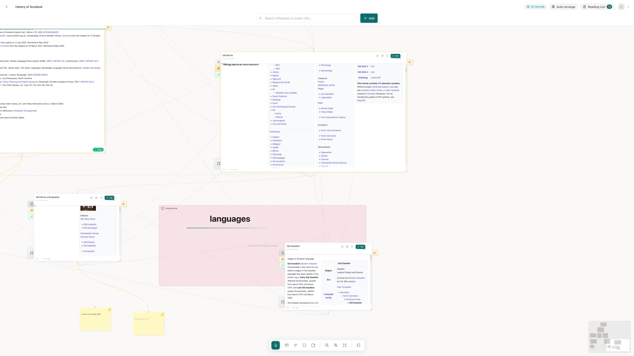Toggle the green checkmark on the Old Swedish card
The height and width of the screenshot is (356, 634).
[x=283, y=265]
